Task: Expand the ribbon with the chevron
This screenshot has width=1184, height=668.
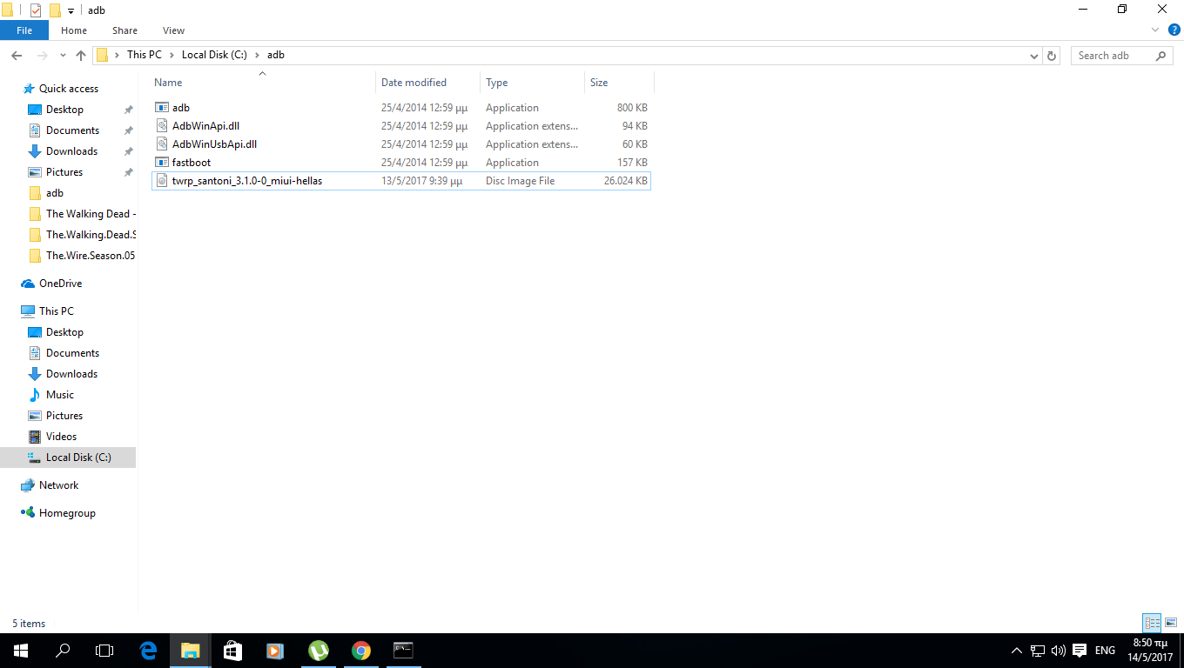Action: [x=1156, y=30]
